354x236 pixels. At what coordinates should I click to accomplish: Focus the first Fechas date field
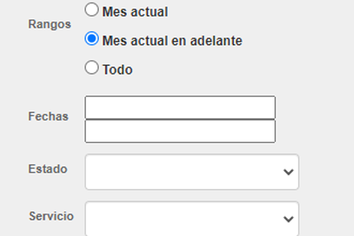(x=180, y=107)
